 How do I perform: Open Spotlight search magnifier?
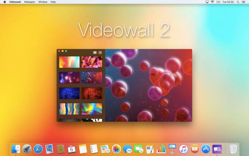[238, 2]
